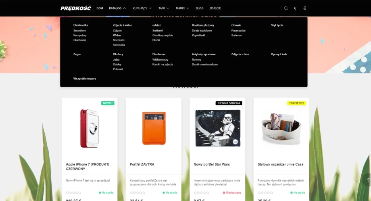Open the TAGI dropdown menu
Image resolution: width=371 pixels, height=201 pixels.
164,8
